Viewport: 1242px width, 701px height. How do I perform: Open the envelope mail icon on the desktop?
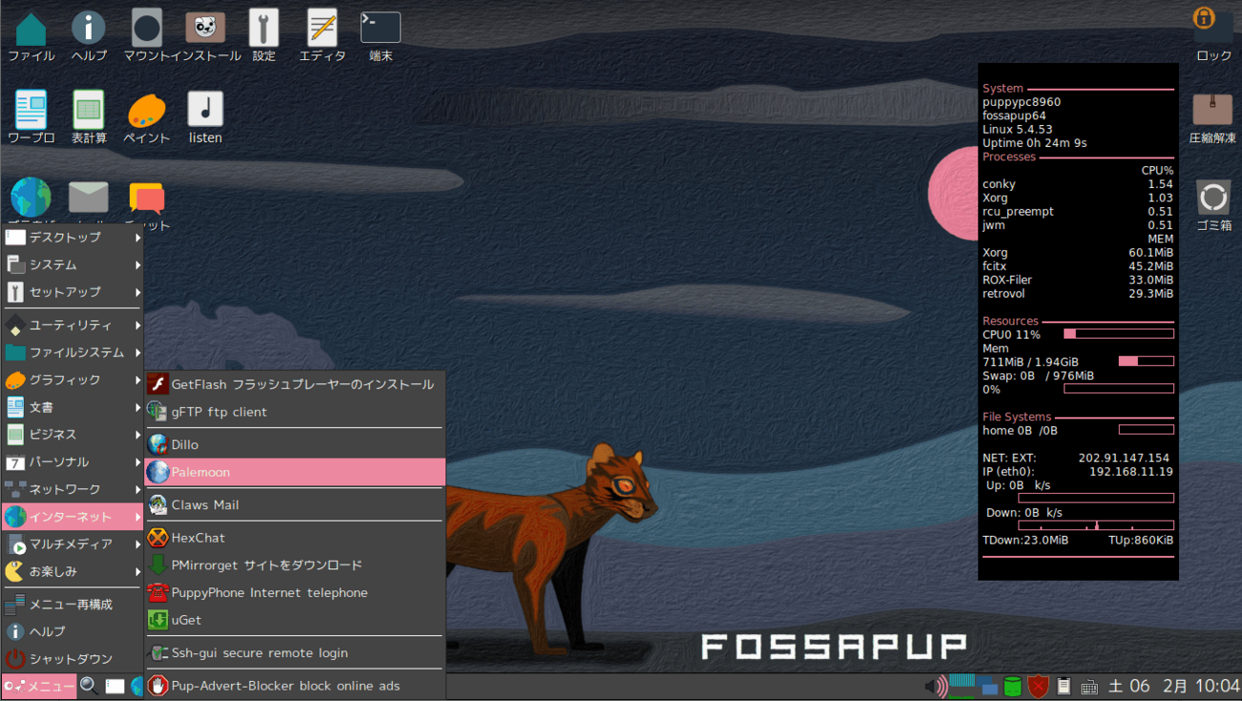(x=89, y=198)
